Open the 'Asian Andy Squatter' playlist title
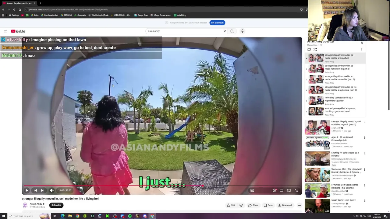 (x=321, y=42)
